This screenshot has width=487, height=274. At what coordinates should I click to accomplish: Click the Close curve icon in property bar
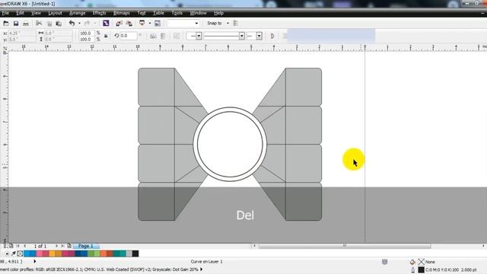272,36
